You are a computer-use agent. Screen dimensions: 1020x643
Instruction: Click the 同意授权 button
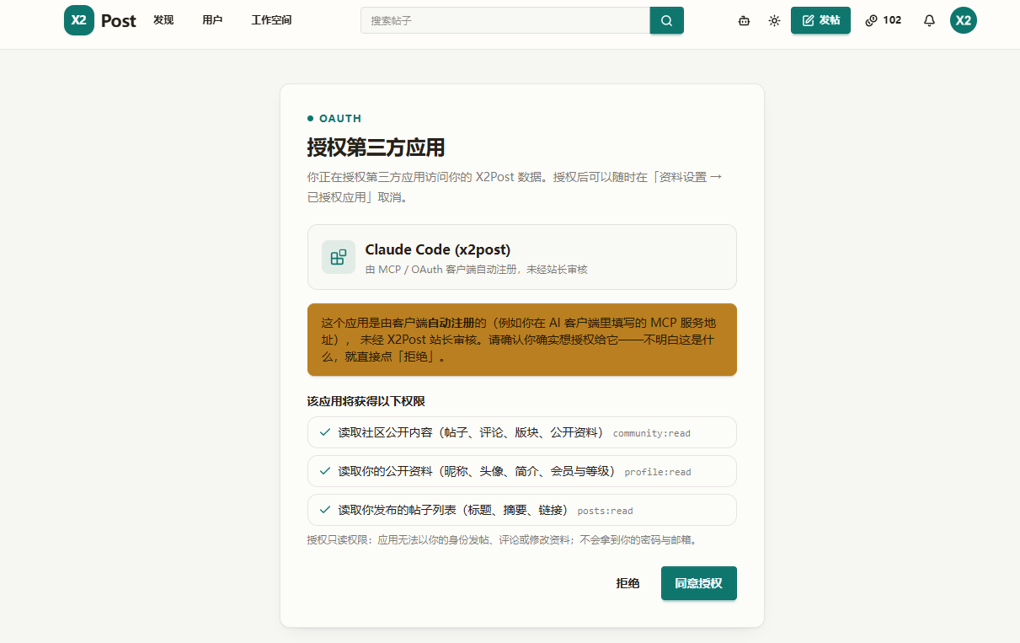point(699,583)
